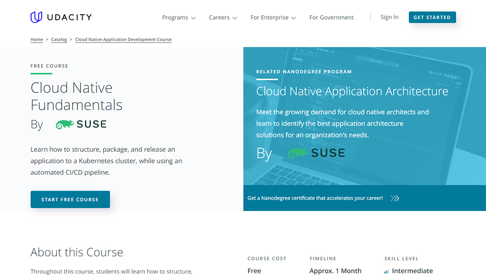Open the Cloud Native Application Architecture title
The image size is (486, 276).
[352, 91]
